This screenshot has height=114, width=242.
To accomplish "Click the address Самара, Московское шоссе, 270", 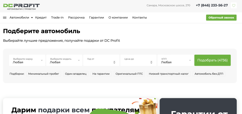I will click(168, 5).
